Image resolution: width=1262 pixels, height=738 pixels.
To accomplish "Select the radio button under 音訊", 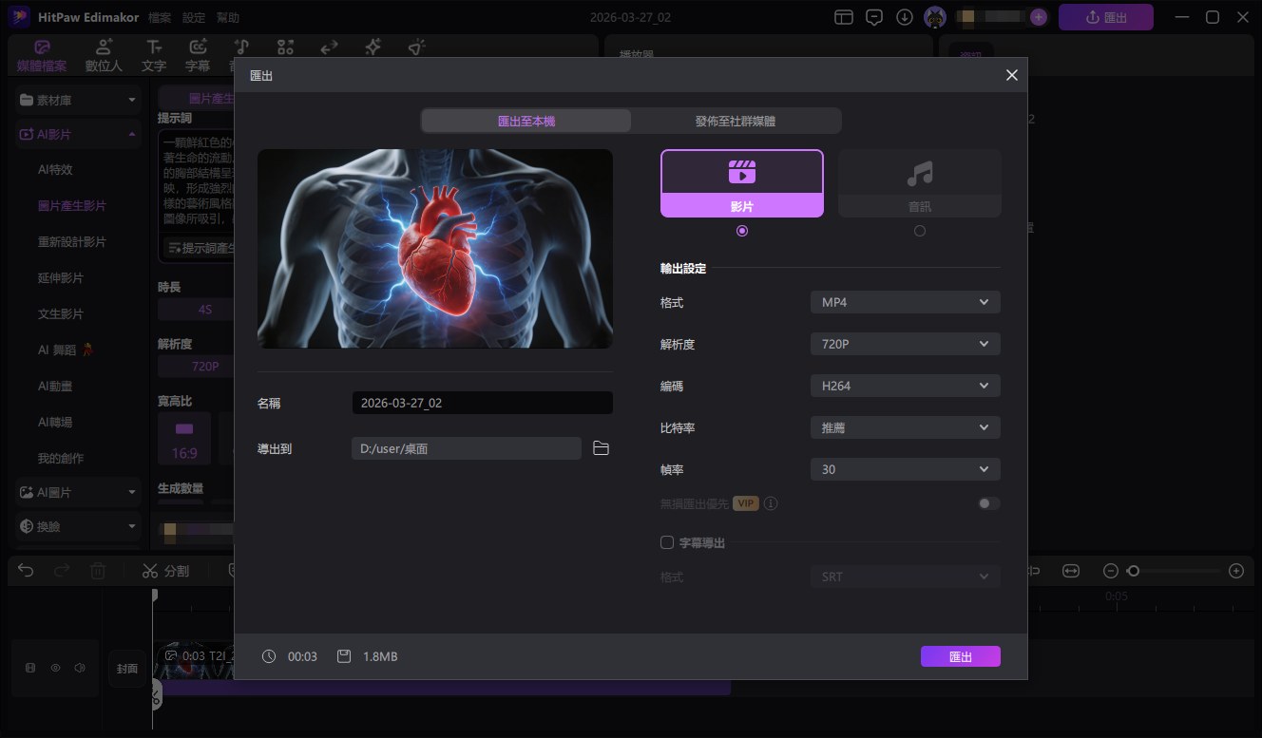I will 919,231.
